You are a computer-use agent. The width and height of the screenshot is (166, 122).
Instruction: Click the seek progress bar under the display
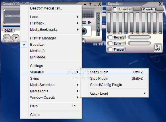click(11, 26)
